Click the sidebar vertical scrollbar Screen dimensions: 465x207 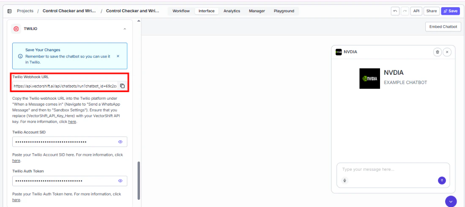[x=139, y=180]
